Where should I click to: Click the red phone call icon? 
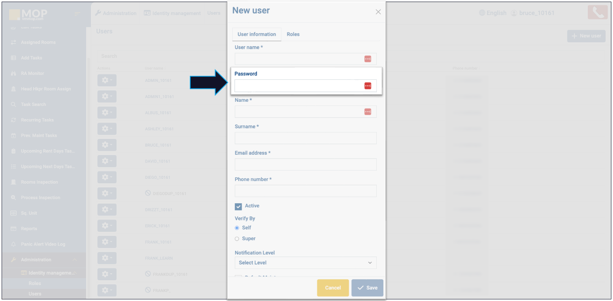(x=597, y=13)
